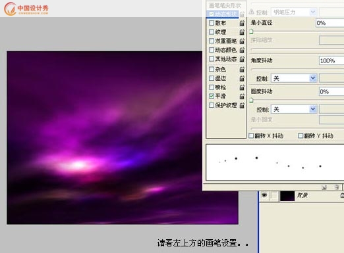Screen dimensions: 344x253
Task: Enable the 动态颜色 (Color Dynamics) checkbox
Action: [212, 50]
